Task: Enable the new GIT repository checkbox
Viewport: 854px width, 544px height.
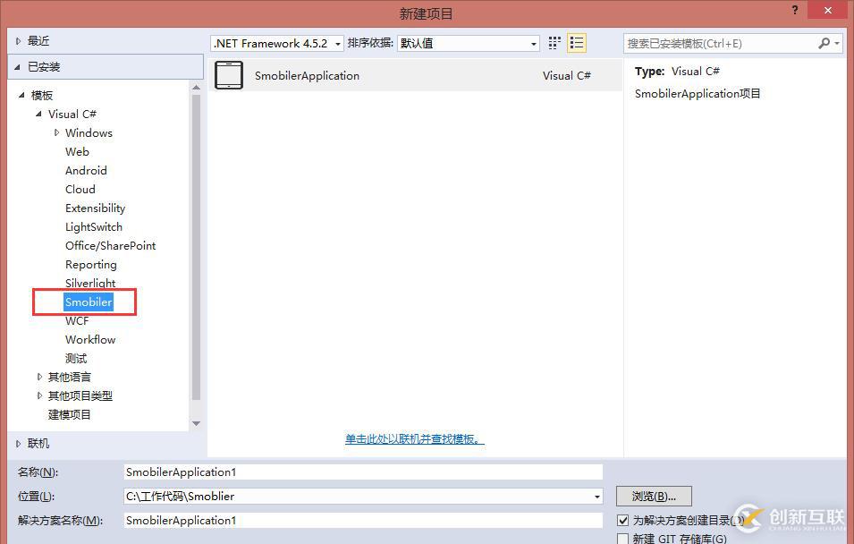Action: (623, 539)
